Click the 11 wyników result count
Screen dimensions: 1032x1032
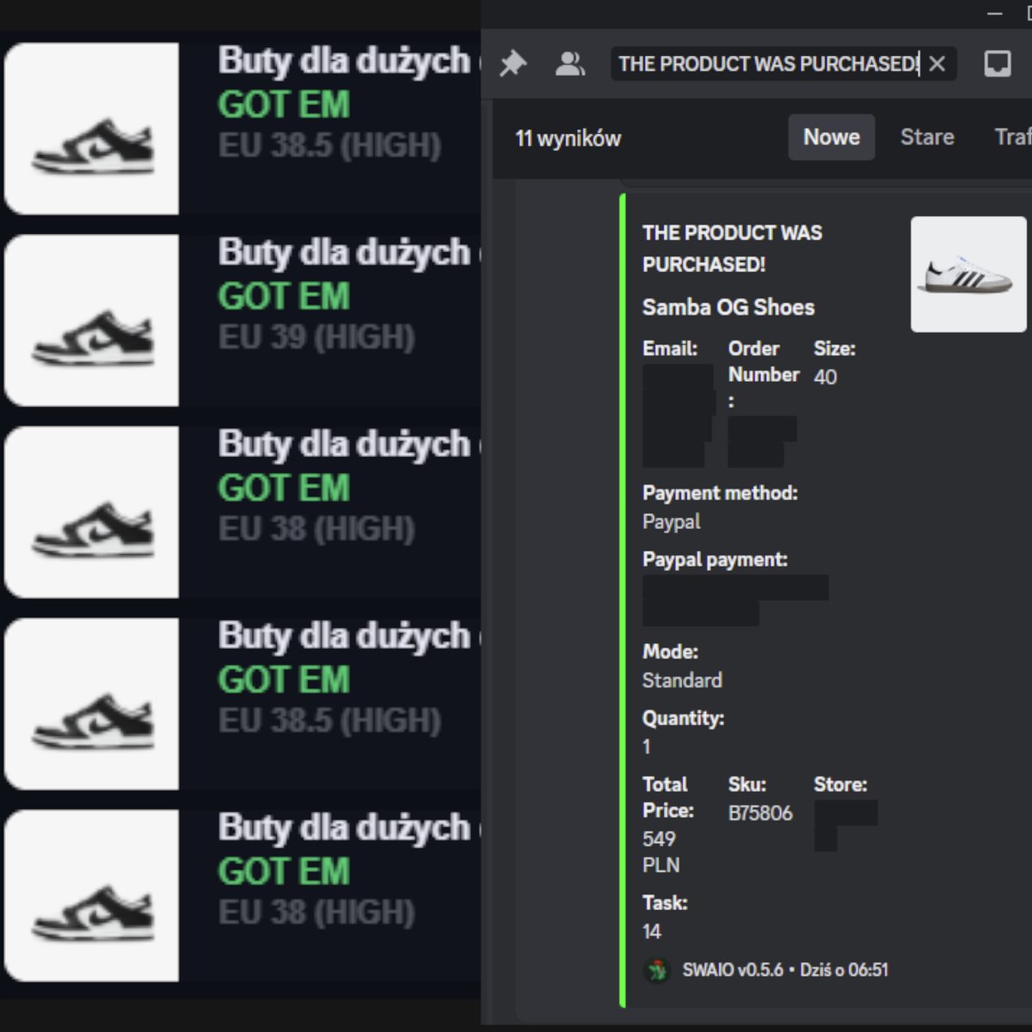tap(568, 138)
